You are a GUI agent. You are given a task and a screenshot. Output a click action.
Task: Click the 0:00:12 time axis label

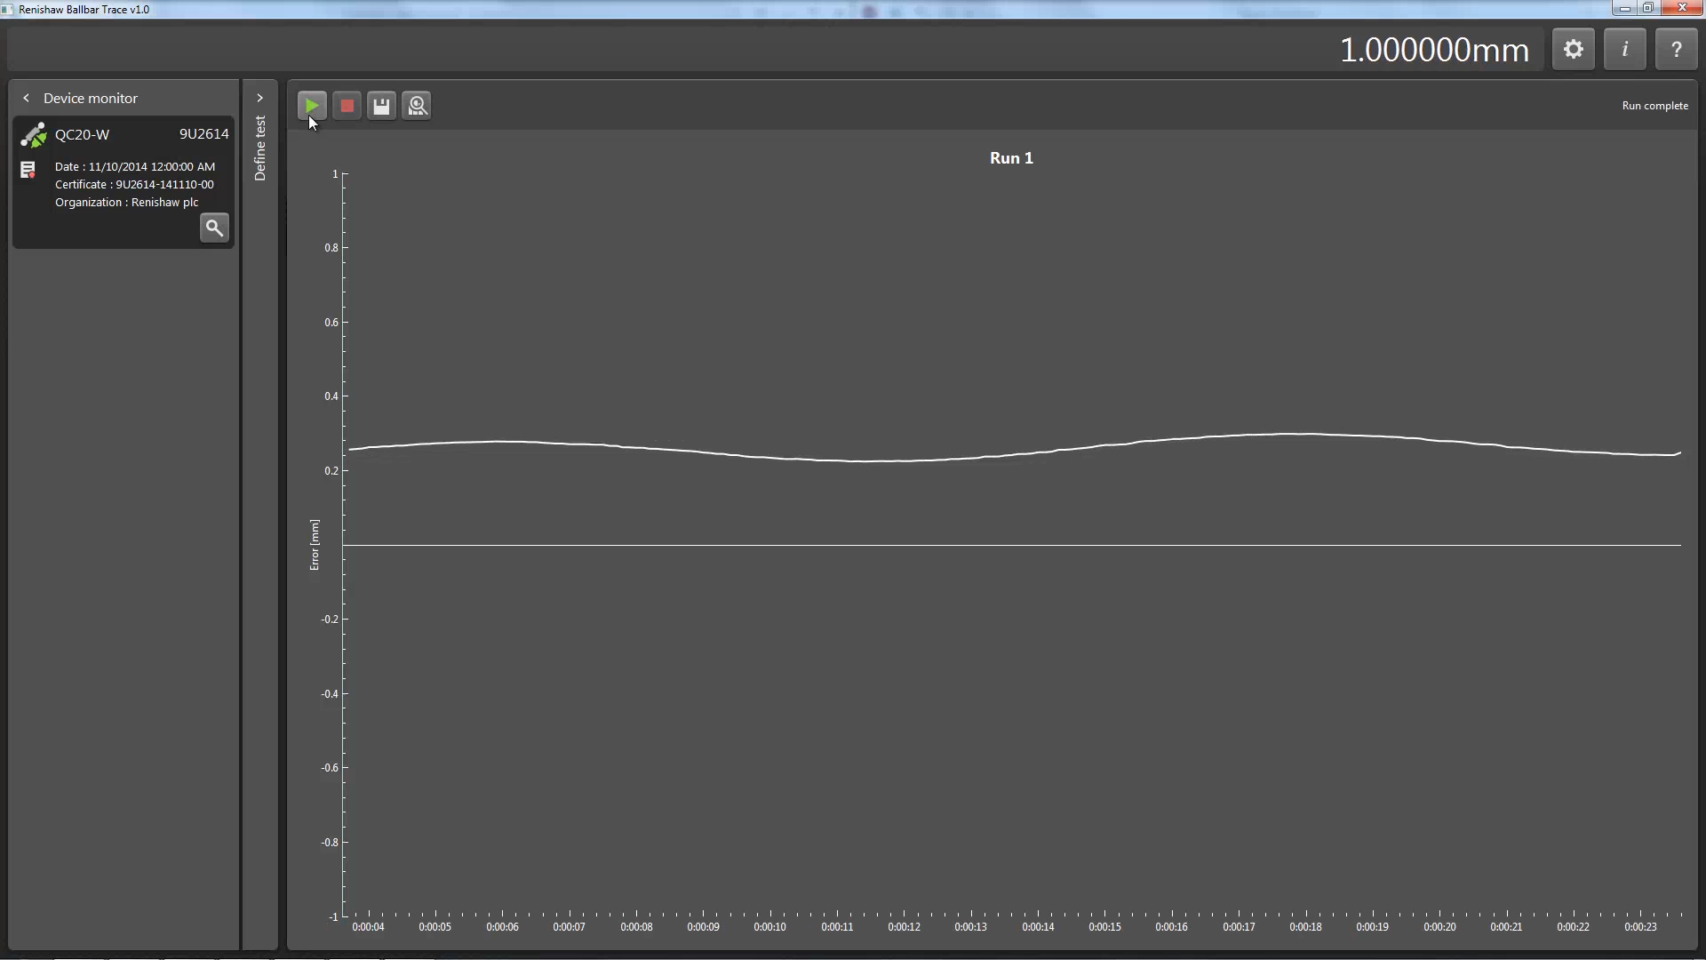904,927
